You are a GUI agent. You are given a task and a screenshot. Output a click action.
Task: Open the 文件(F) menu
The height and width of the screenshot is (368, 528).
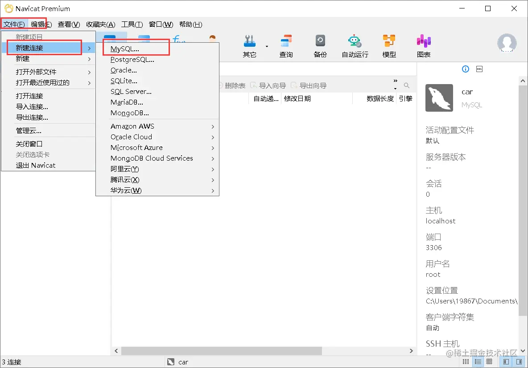[14, 24]
